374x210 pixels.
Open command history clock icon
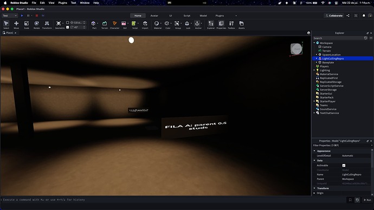pos(357,200)
